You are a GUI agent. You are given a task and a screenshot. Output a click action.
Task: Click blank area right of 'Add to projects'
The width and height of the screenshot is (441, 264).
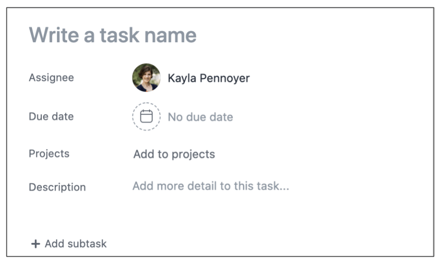322,154
